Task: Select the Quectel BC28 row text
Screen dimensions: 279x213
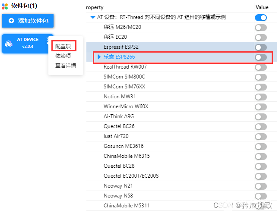Action: click(119, 166)
